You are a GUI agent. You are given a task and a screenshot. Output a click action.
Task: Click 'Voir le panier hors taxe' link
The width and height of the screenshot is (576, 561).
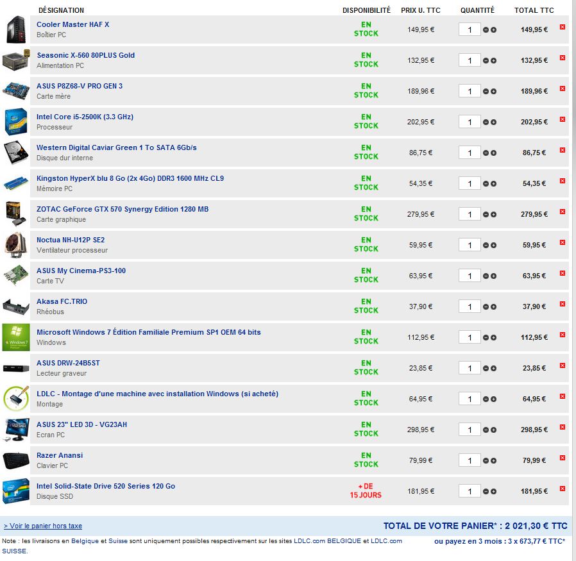click(43, 526)
